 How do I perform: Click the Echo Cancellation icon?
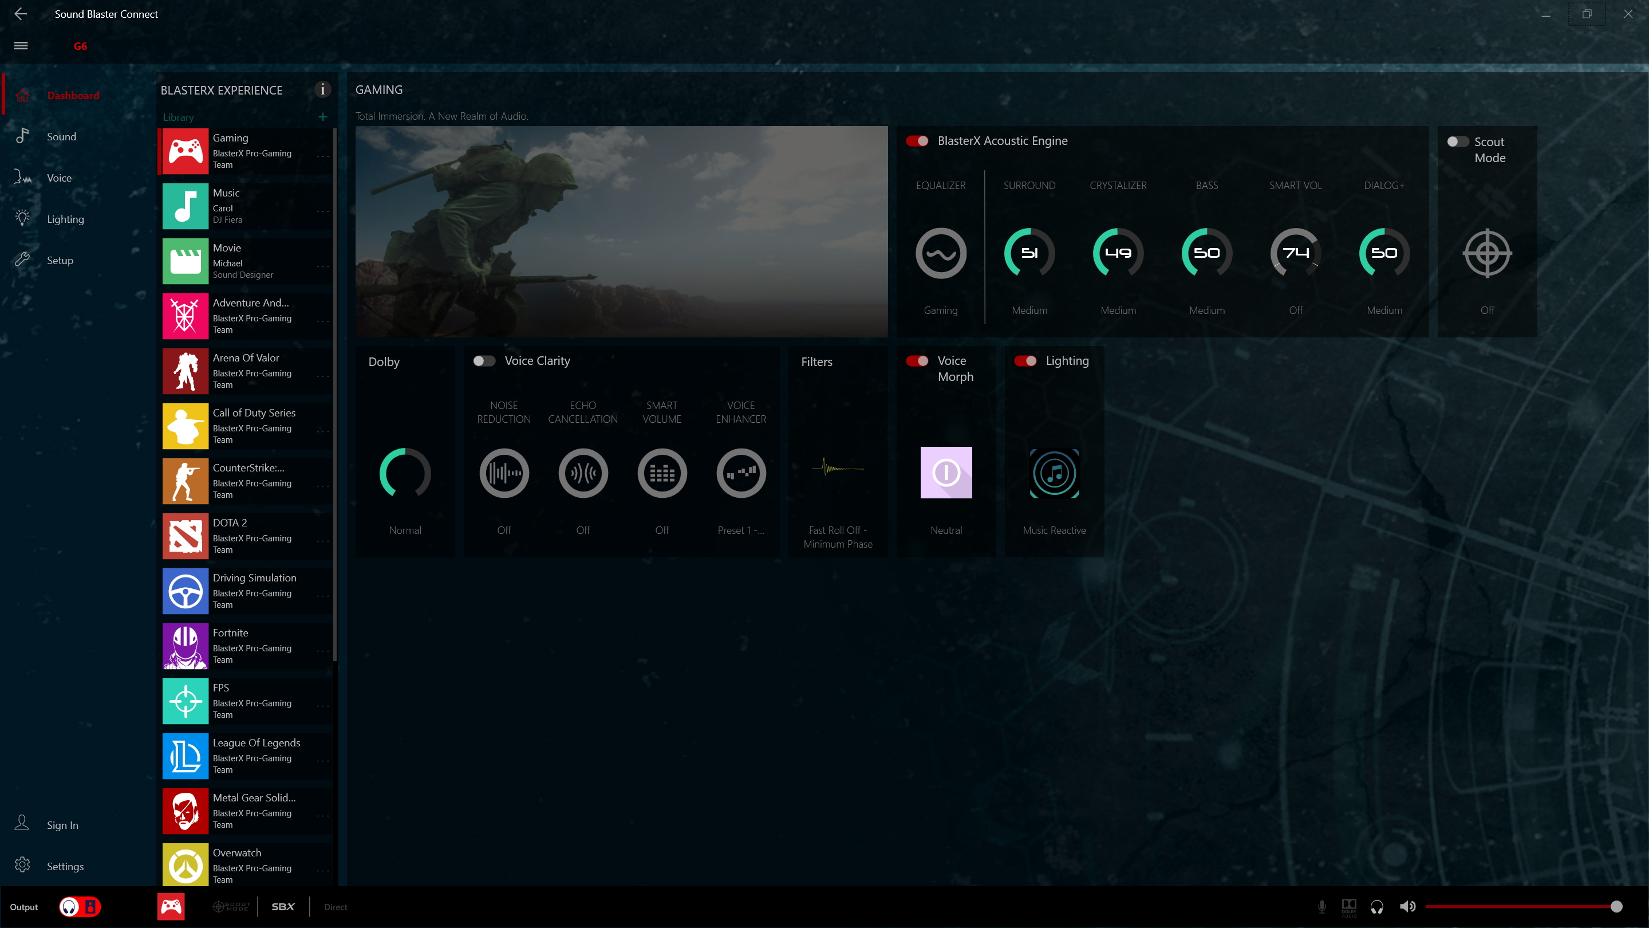point(582,473)
